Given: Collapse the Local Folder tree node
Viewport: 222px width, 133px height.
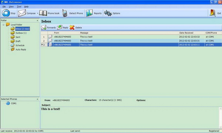Looking at the screenshot, I should [x=3, y=25].
